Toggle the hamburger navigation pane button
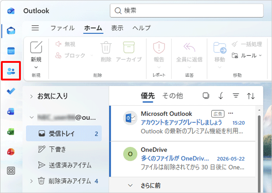272x193 pixels. point(35,28)
